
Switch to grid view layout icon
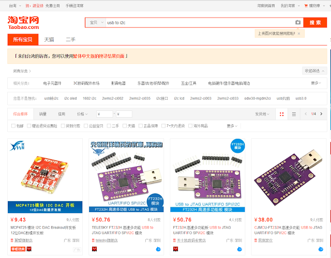(x=281, y=114)
